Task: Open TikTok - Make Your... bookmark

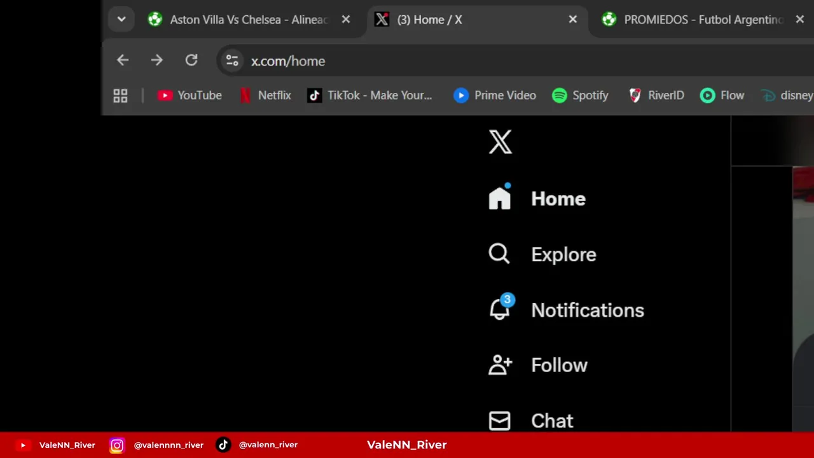Action: coord(370,95)
